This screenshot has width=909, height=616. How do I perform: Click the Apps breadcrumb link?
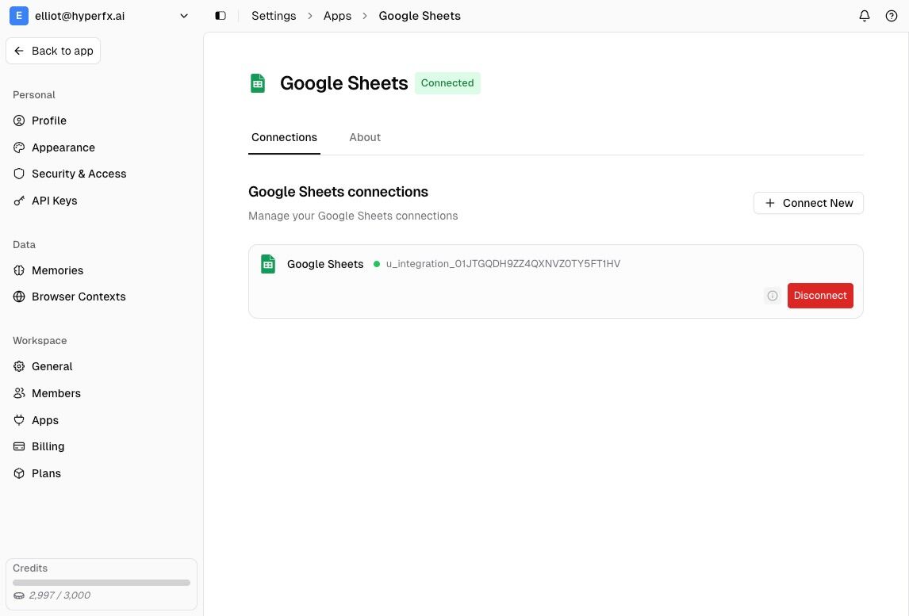click(337, 16)
